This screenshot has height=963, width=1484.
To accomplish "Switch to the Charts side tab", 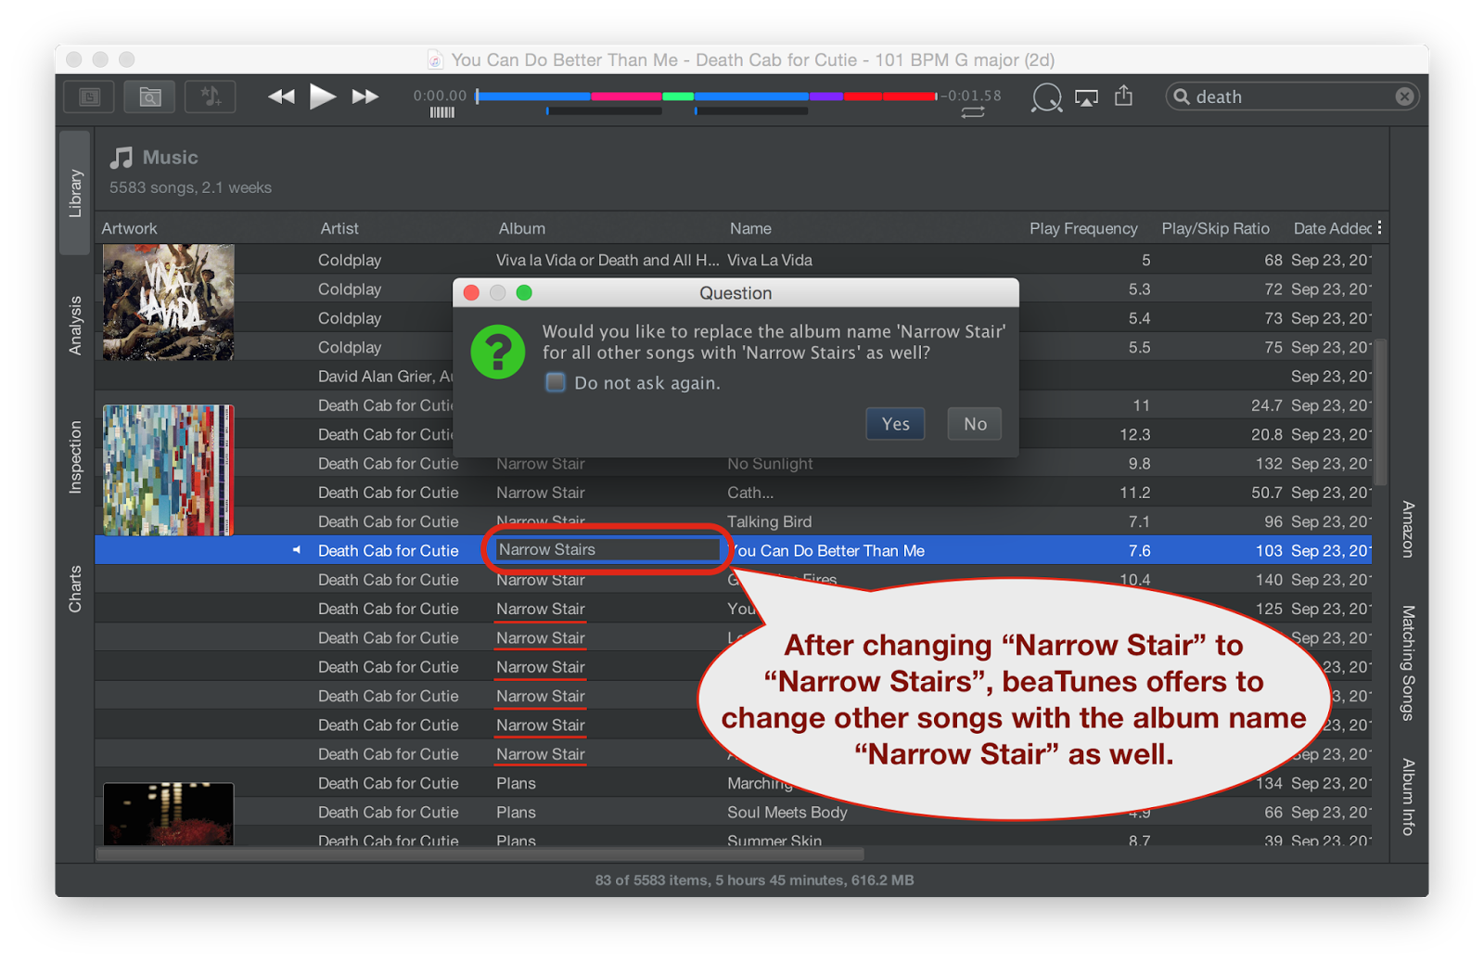I will click(x=75, y=588).
